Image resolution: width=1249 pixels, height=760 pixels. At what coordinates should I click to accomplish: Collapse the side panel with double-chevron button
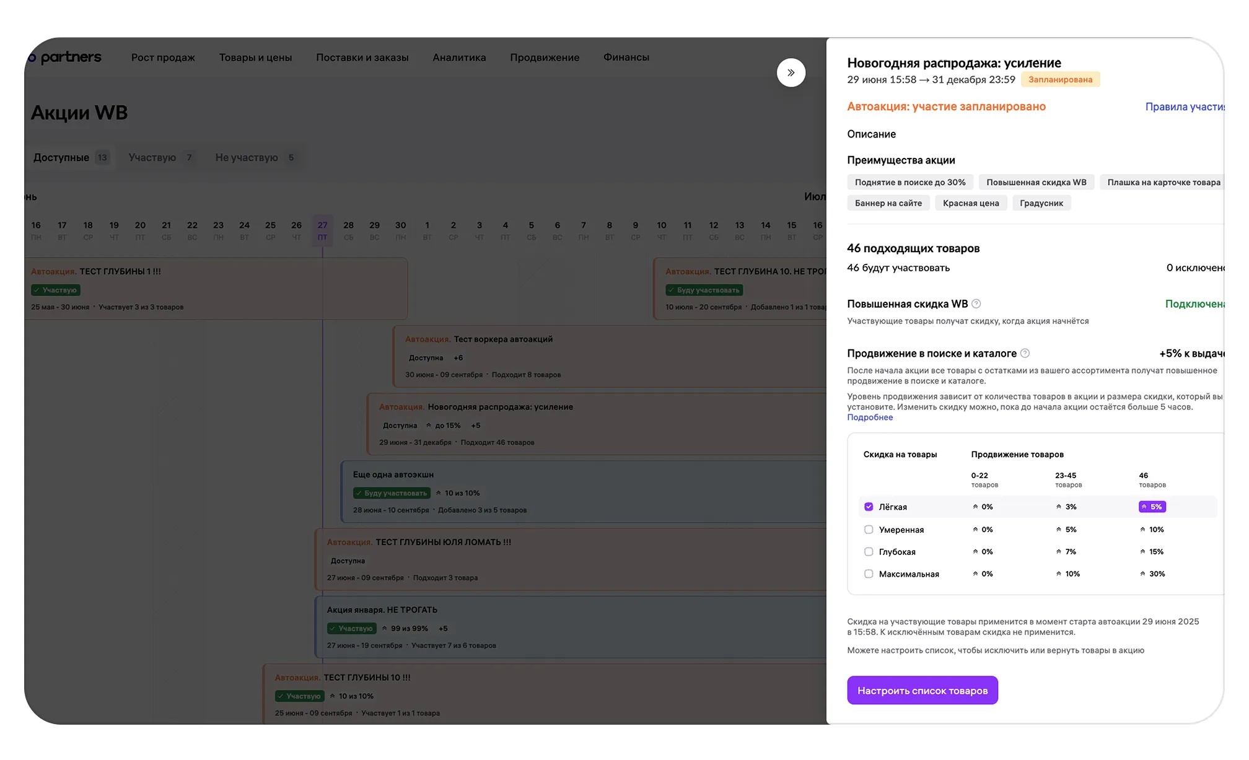[791, 72]
